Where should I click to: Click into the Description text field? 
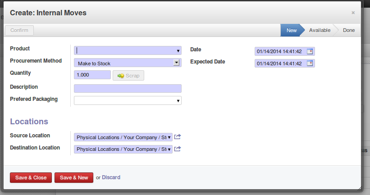(x=128, y=88)
